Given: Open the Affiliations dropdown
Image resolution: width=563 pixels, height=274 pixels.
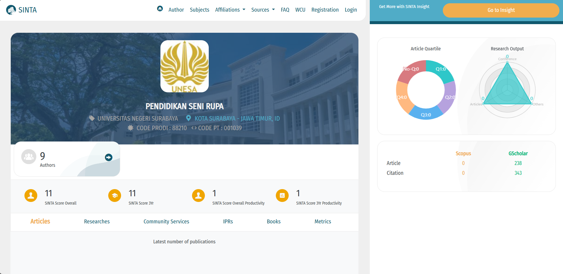Looking at the screenshot, I should click(230, 10).
